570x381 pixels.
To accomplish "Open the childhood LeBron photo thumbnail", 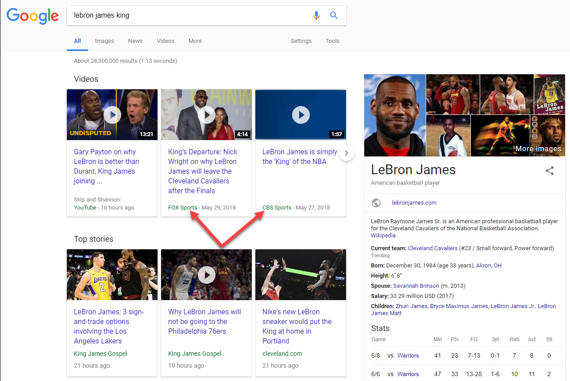I will (448, 136).
